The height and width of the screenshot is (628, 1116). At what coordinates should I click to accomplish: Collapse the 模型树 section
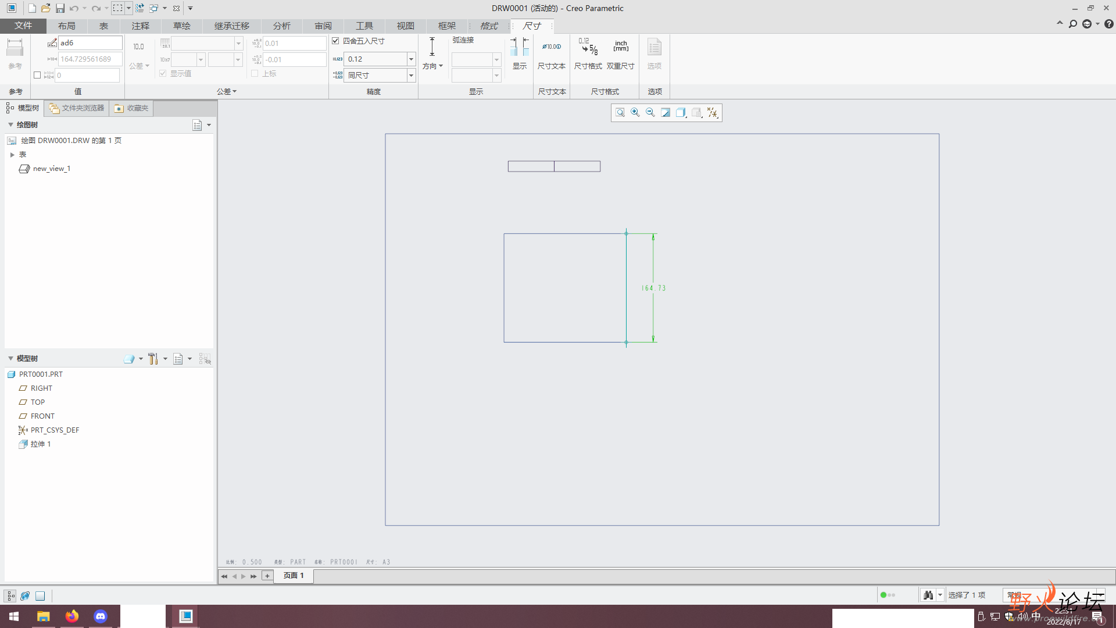point(10,359)
